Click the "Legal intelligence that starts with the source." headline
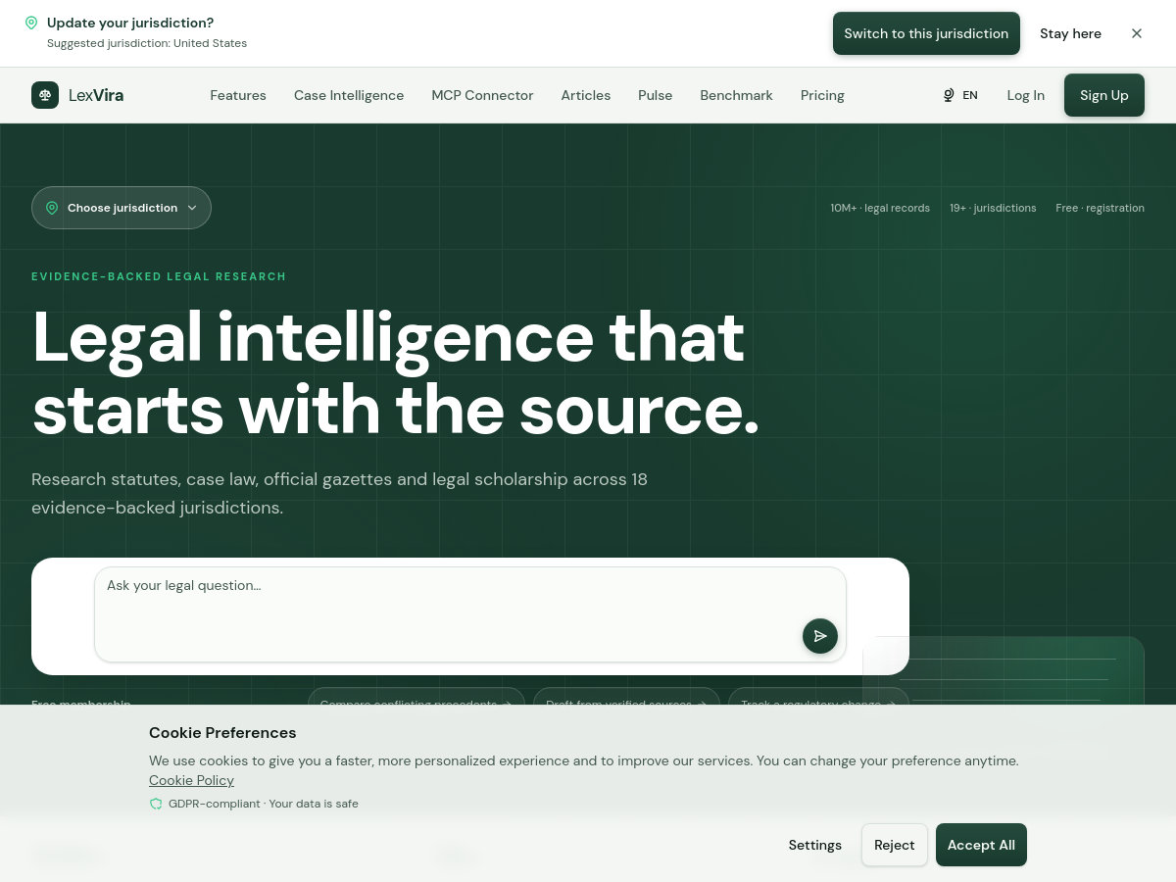 pyautogui.click(x=396, y=372)
